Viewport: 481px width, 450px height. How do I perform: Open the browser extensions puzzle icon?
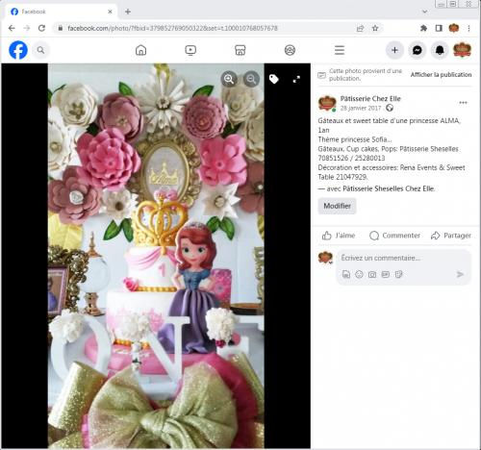(423, 28)
